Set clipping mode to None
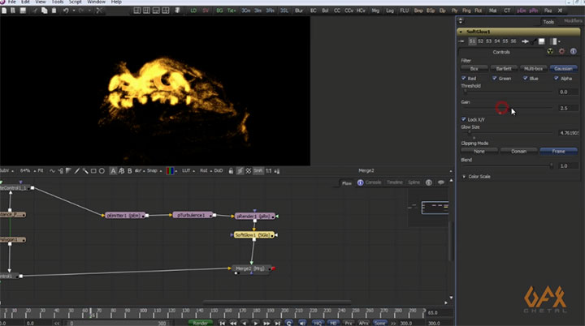 coord(479,152)
